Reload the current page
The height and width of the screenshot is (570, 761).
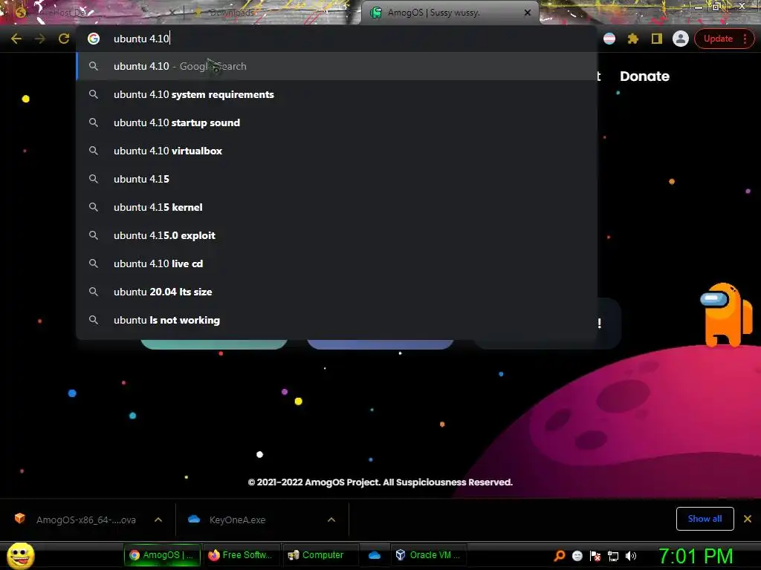click(64, 39)
